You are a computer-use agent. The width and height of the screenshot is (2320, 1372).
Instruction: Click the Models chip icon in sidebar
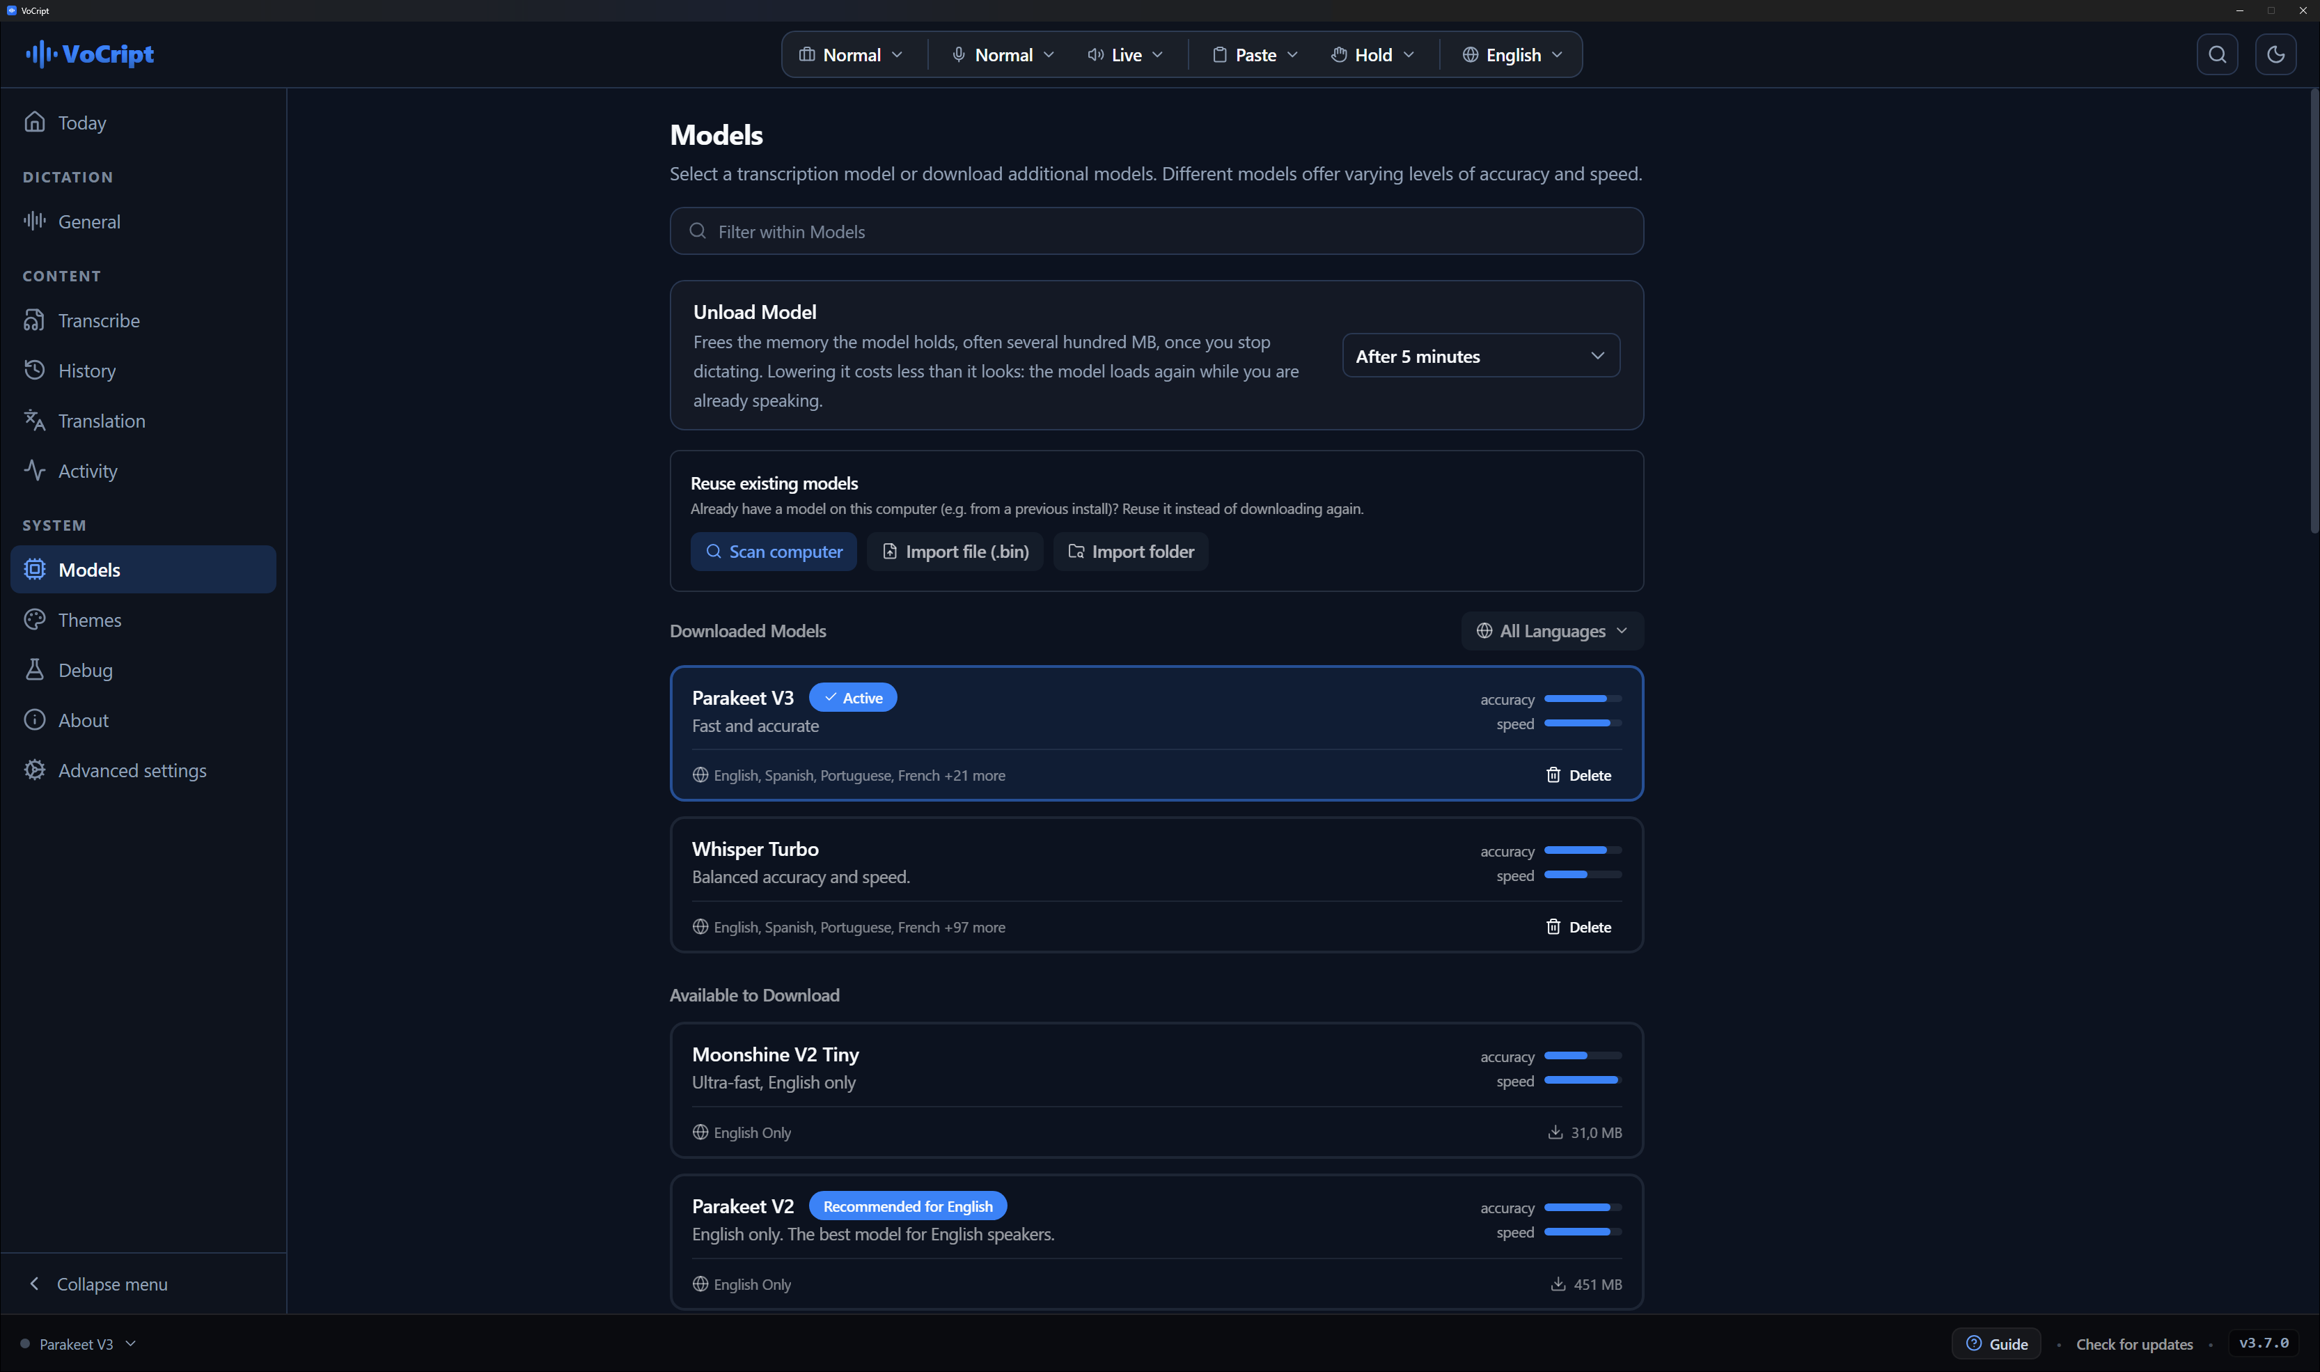point(34,568)
